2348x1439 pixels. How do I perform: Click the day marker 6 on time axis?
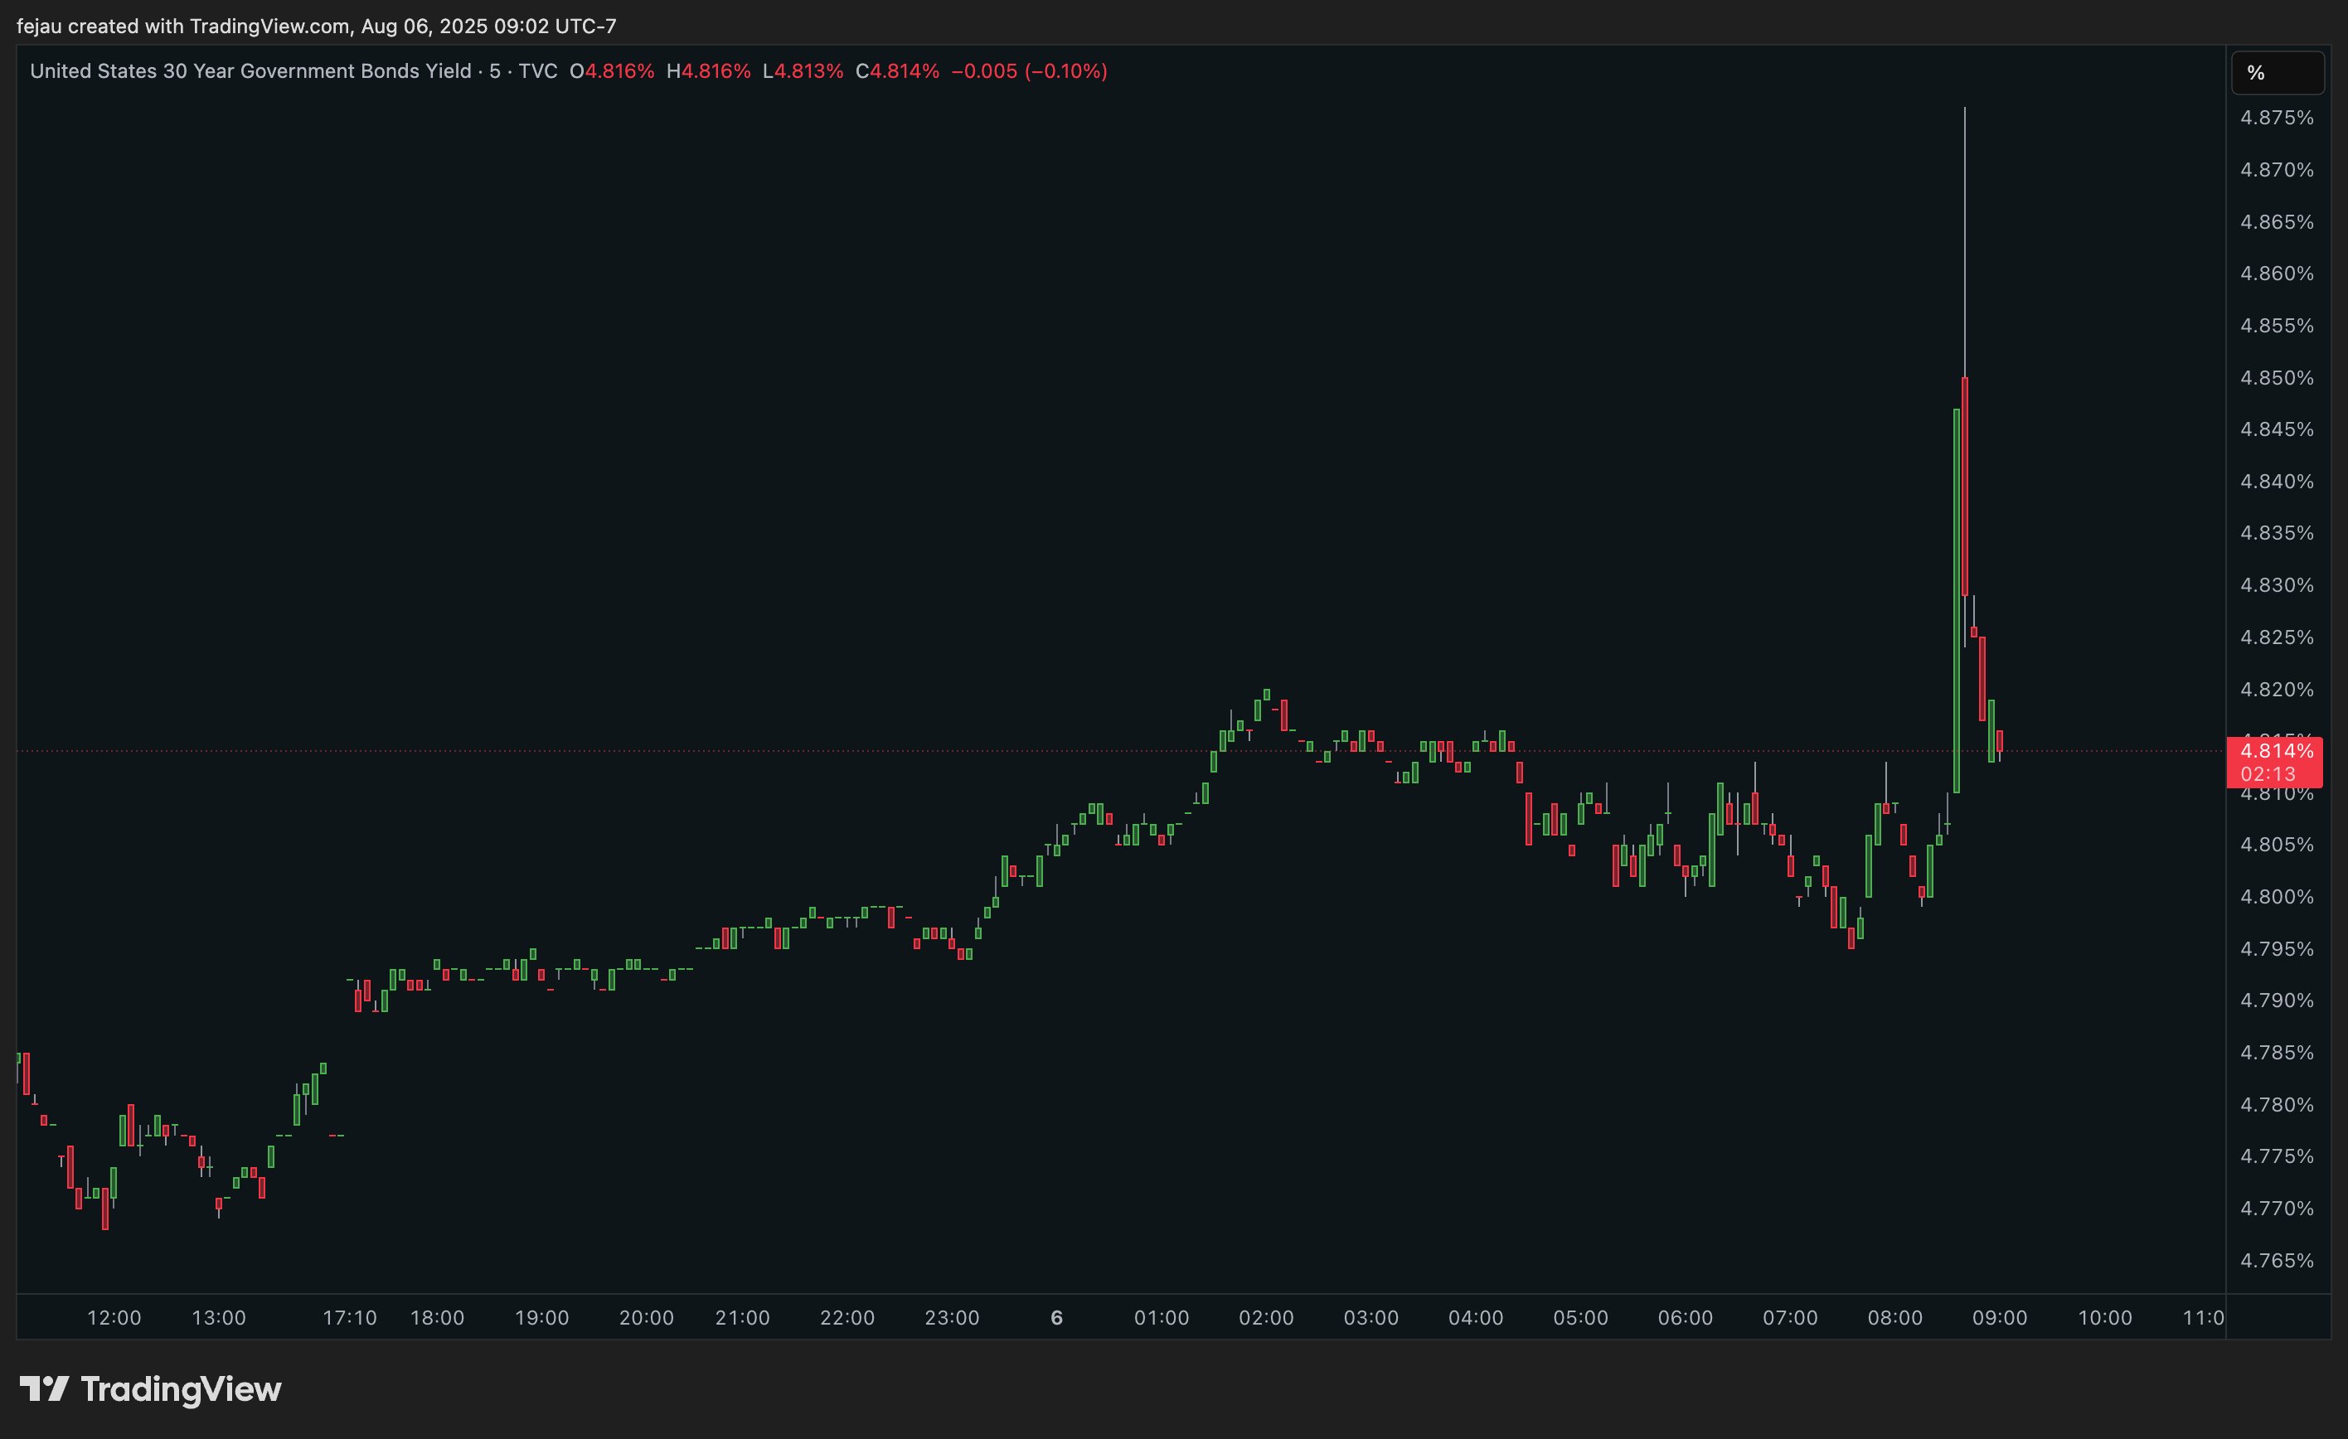point(1057,1318)
